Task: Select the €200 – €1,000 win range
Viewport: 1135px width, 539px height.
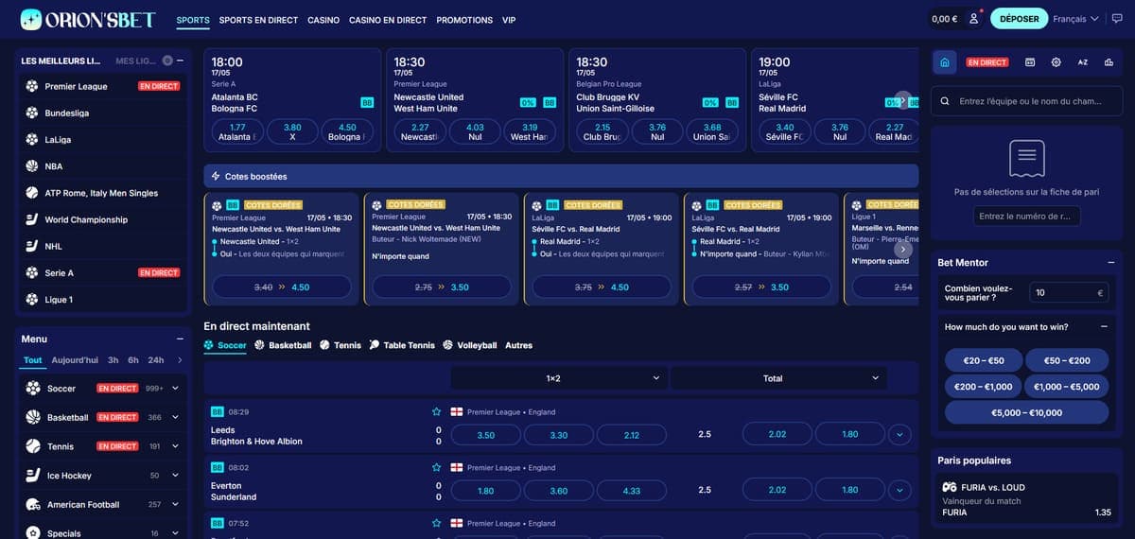Action: tap(984, 386)
